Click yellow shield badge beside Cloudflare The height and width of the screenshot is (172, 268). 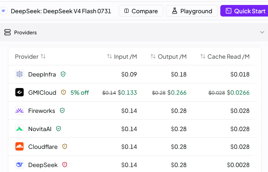[65, 146]
